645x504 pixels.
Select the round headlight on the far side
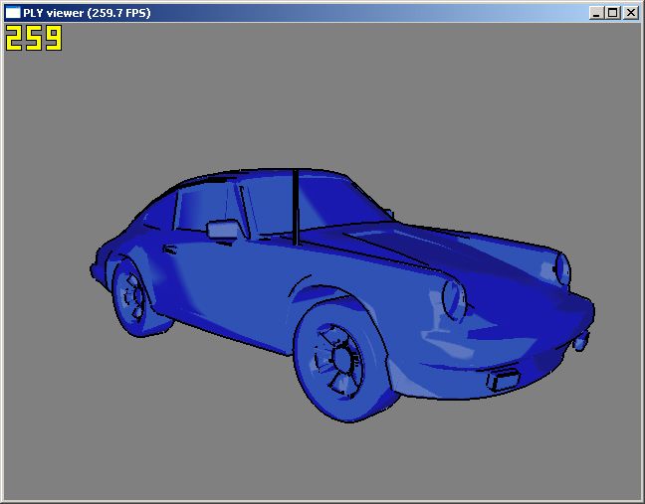click(x=562, y=268)
